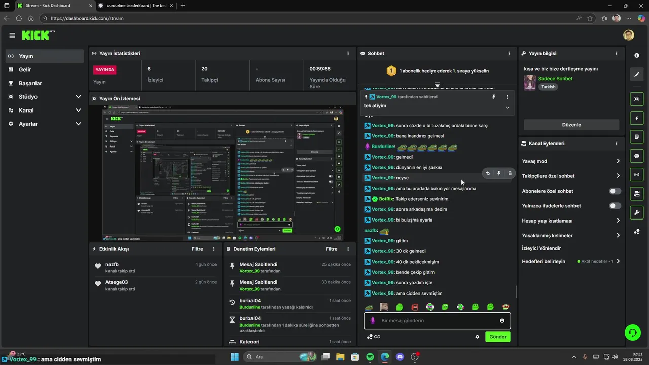The height and width of the screenshot is (365, 649).
Task: Click the reply arrow on 'neyse' message
Action: [488, 173]
